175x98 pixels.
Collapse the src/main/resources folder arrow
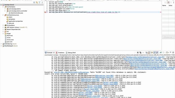[x=3, y=15]
